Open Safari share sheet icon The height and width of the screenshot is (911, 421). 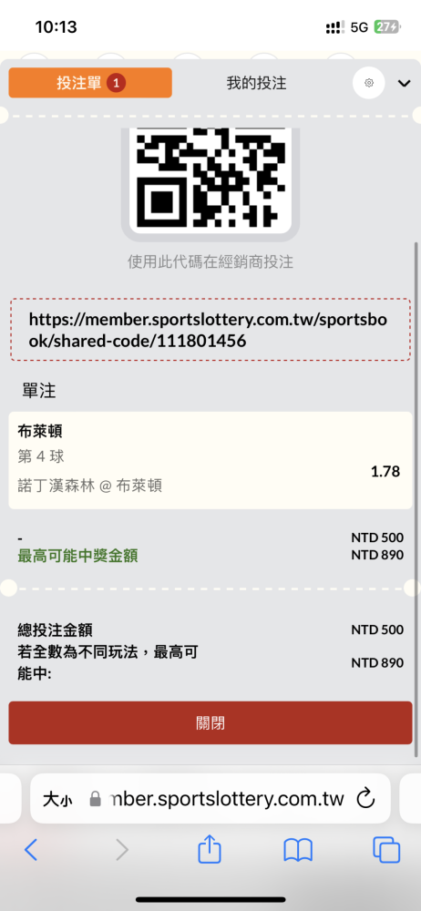210,849
